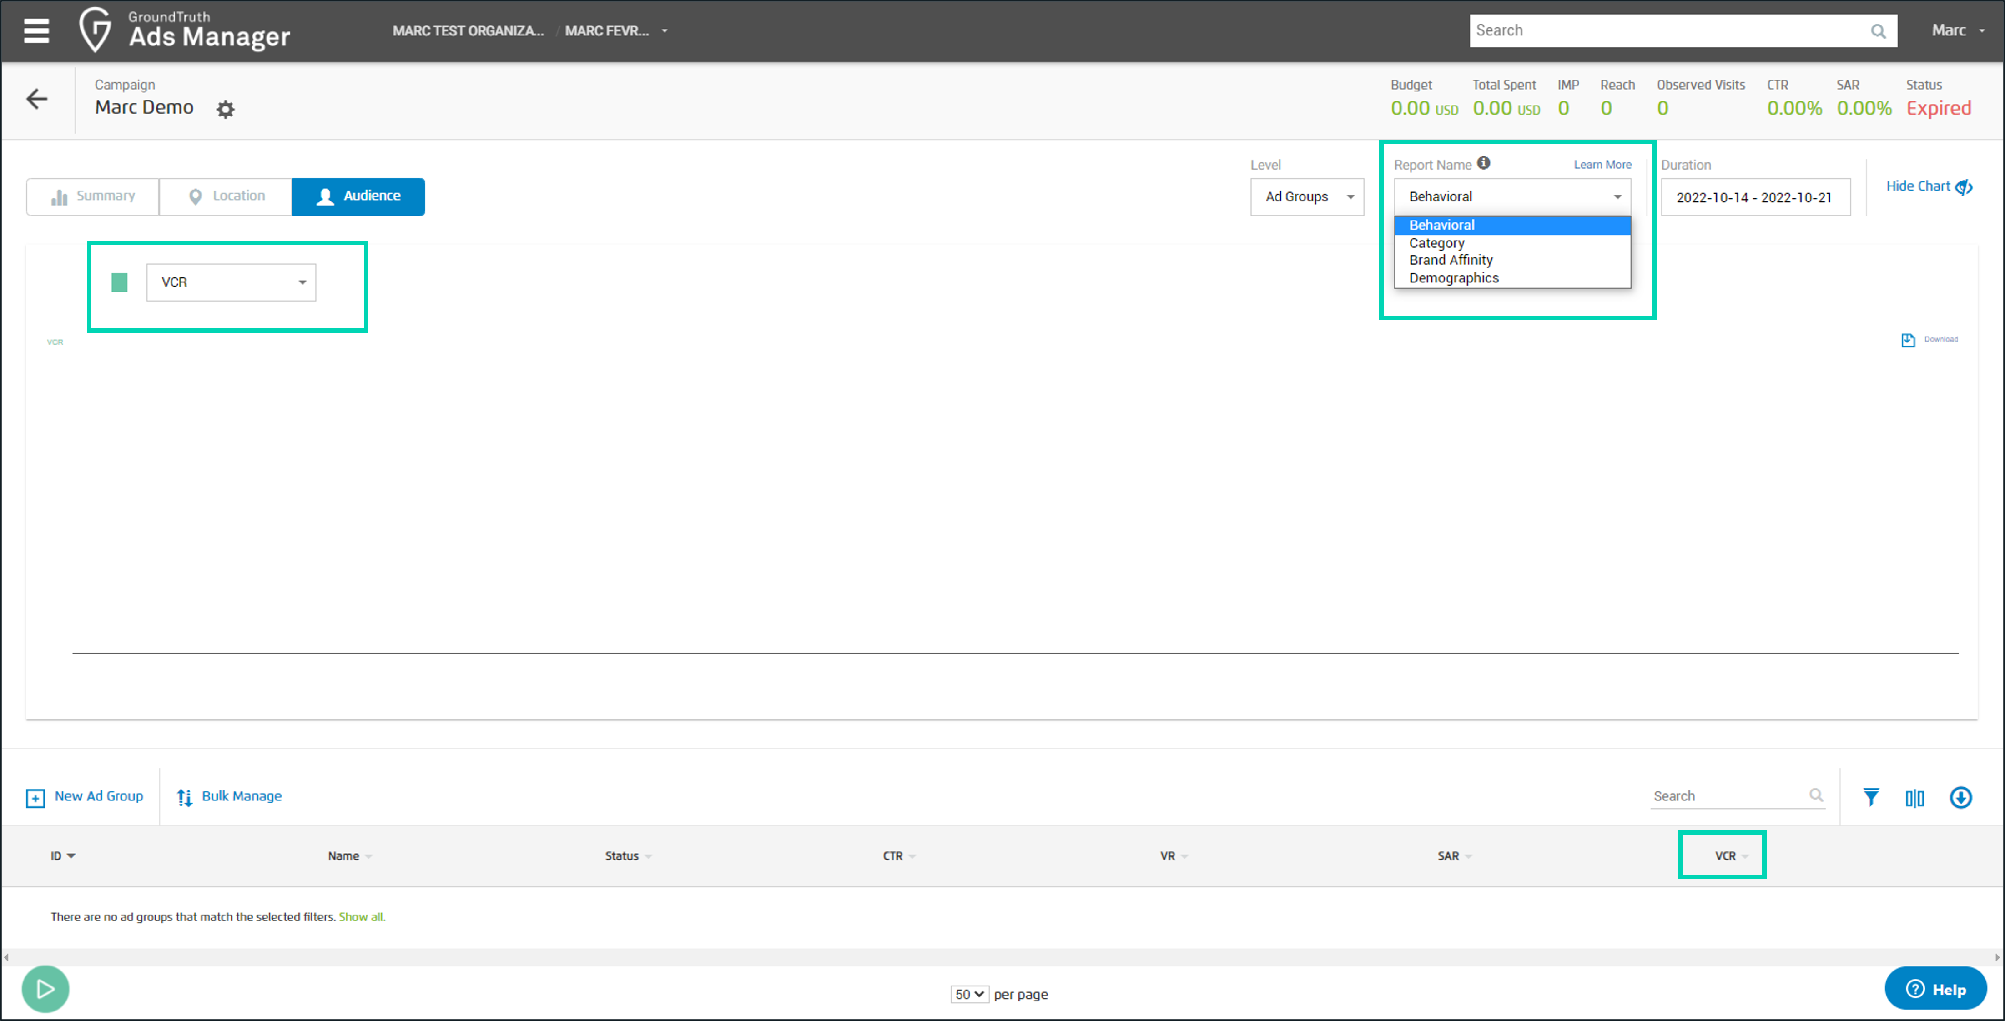Screen dimensions: 2005x1021
Task: Click the table download arrow icon
Action: pyautogui.click(x=1960, y=797)
